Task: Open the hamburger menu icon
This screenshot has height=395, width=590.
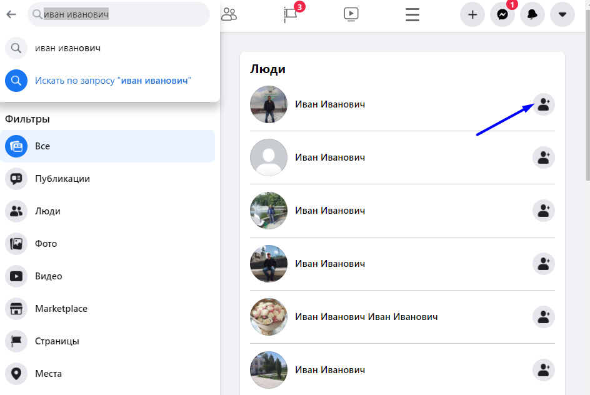Action: click(x=412, y=14)
